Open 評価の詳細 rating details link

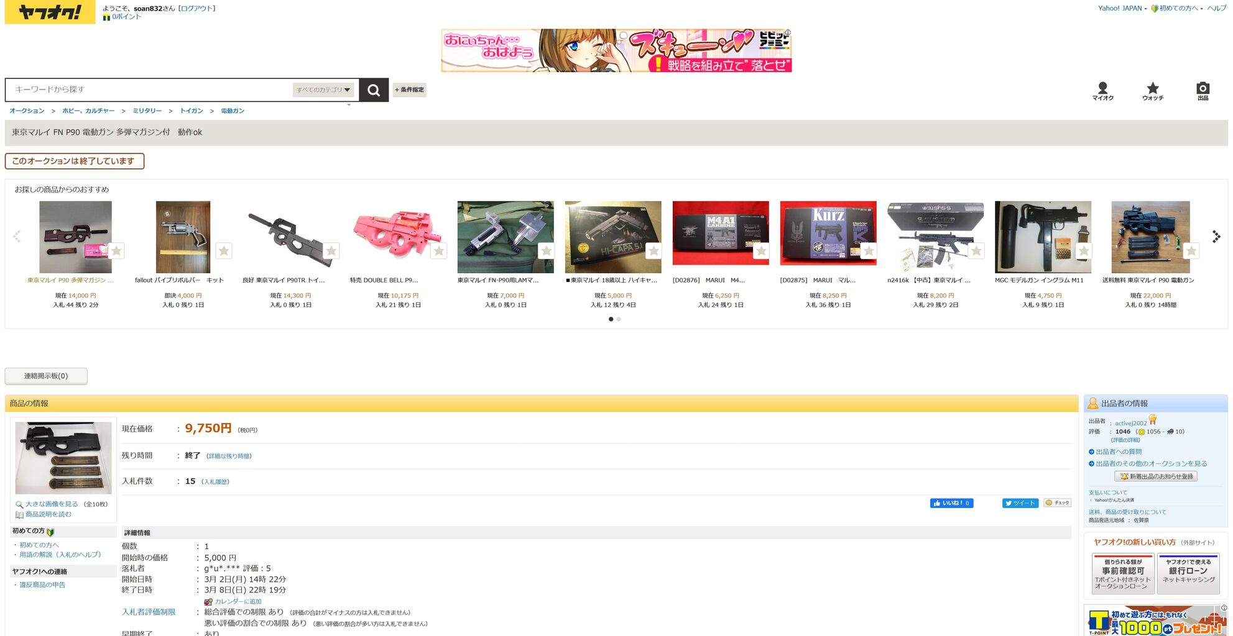[1125, 440]
